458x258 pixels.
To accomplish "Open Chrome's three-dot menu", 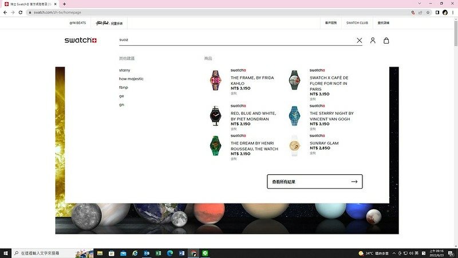I will coord(453,12).
